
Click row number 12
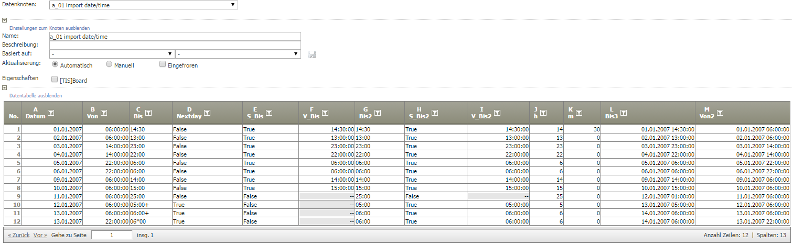[13, 221]
